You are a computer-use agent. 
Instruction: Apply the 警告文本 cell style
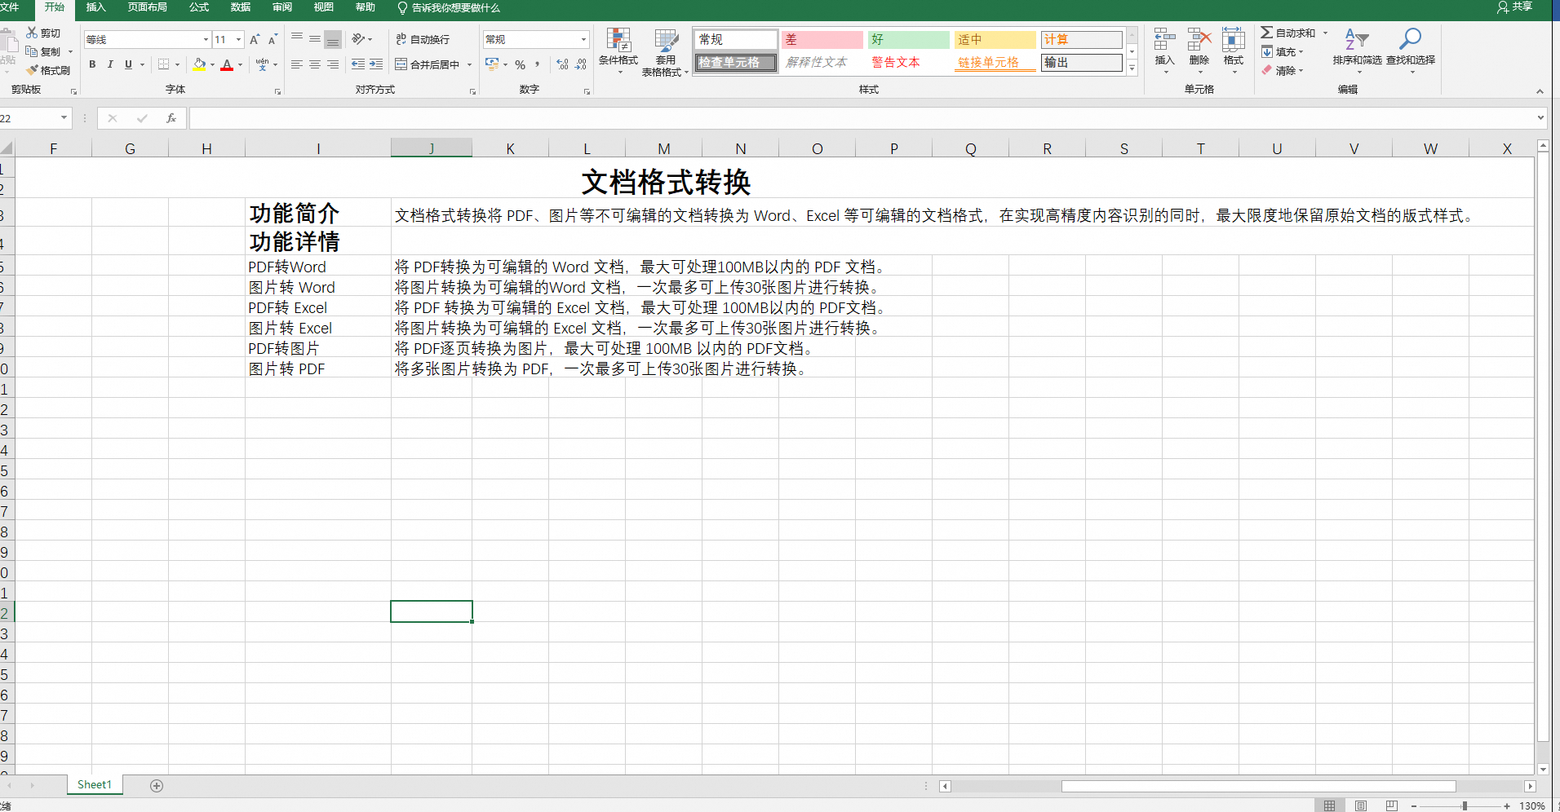(908, 62)
